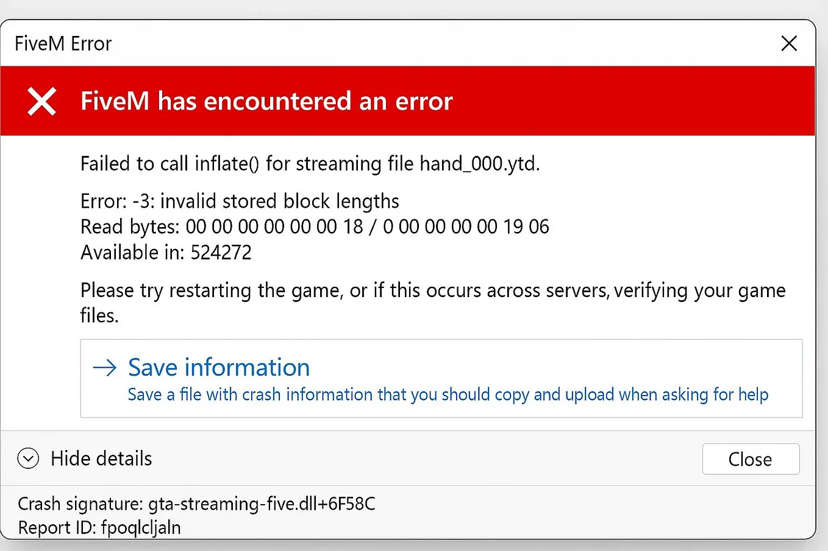Click the FiveM Error title bar text

point(62,43)
